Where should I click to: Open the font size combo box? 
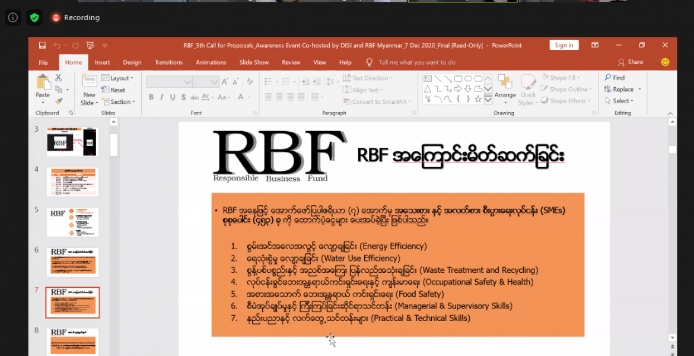pos(206,82)
